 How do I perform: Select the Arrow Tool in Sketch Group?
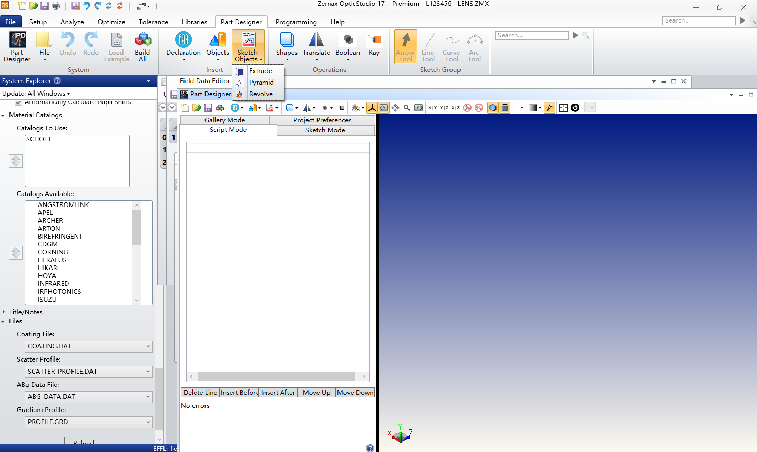click(x=405, y=47)
